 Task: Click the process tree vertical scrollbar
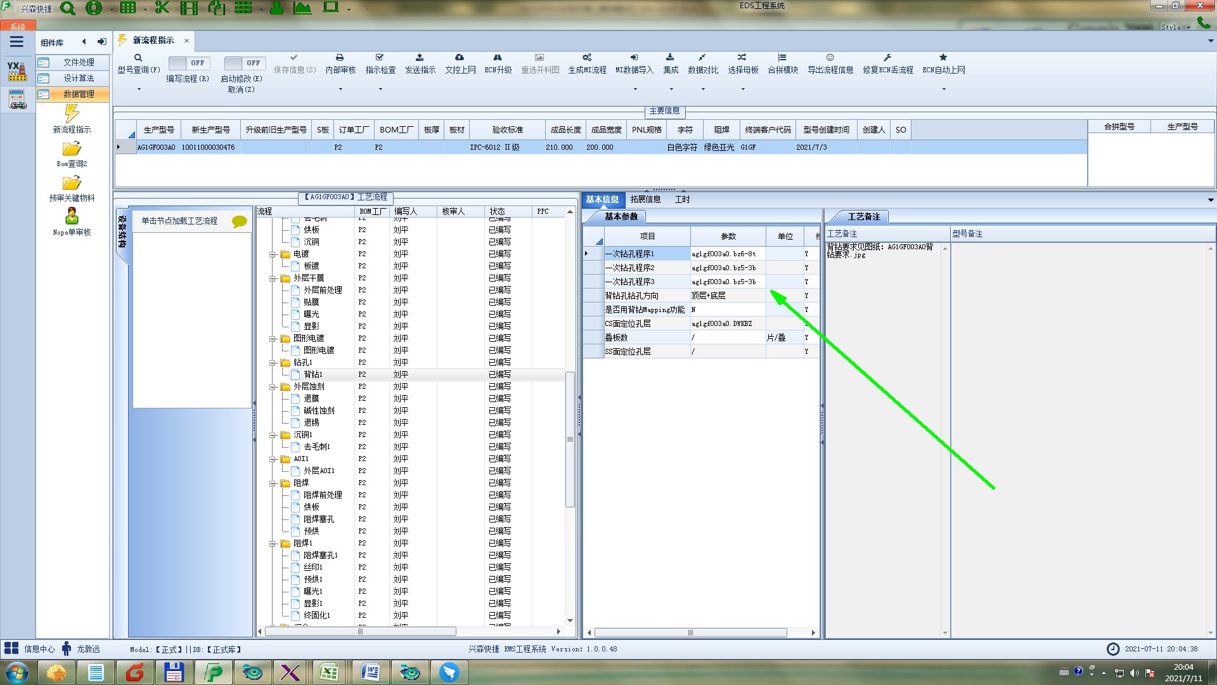(x=570, y=439)
